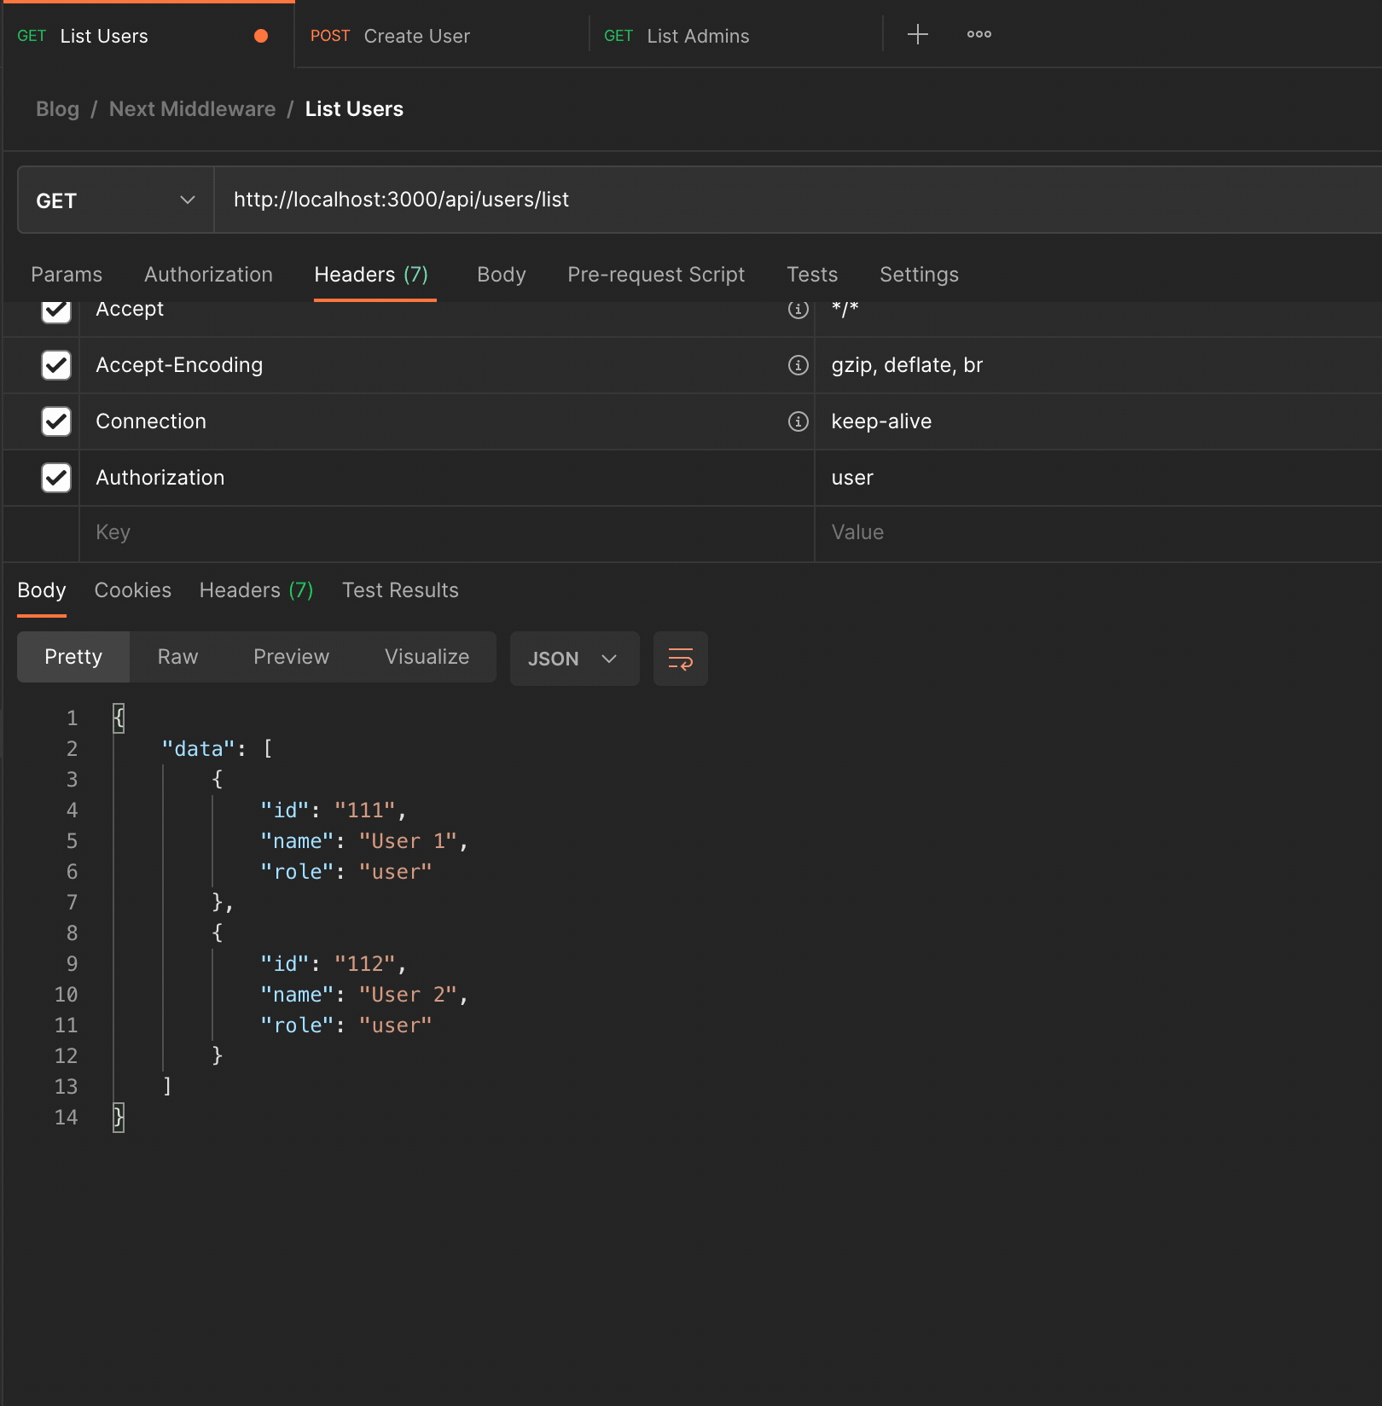1382x1406 pixels.
Task: Open the Next Middleware breadcrumb link
Action: tap(191, 108)
